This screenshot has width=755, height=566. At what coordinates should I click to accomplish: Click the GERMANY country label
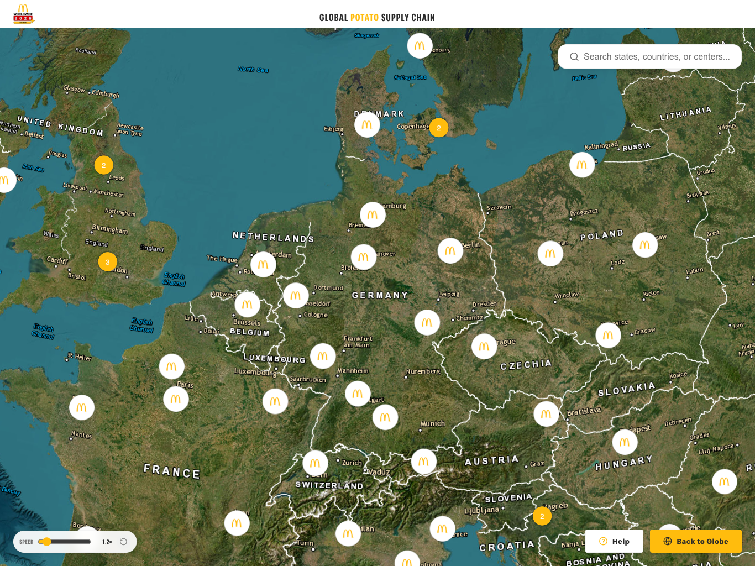point(380,295)
